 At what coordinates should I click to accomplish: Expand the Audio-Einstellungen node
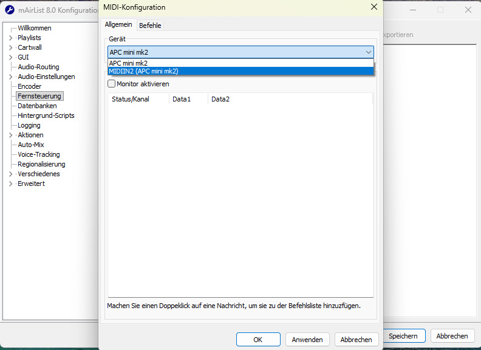10,77
